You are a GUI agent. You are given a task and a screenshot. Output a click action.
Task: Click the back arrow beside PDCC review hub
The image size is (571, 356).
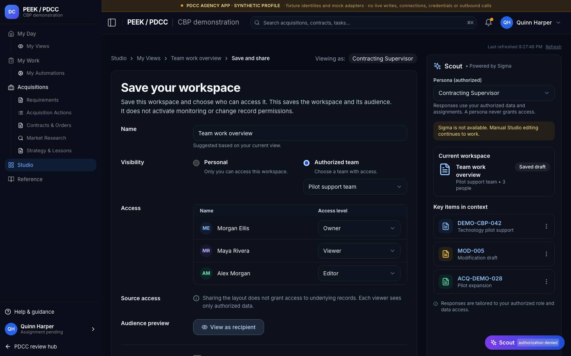[x=8, y=347]
